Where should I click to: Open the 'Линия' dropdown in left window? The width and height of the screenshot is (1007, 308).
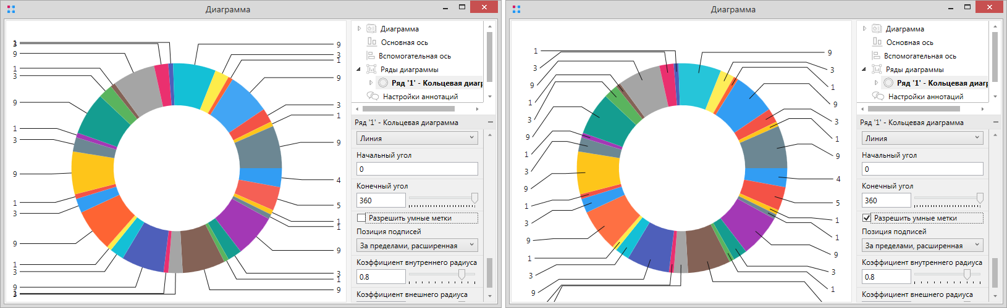pos(417,139)
